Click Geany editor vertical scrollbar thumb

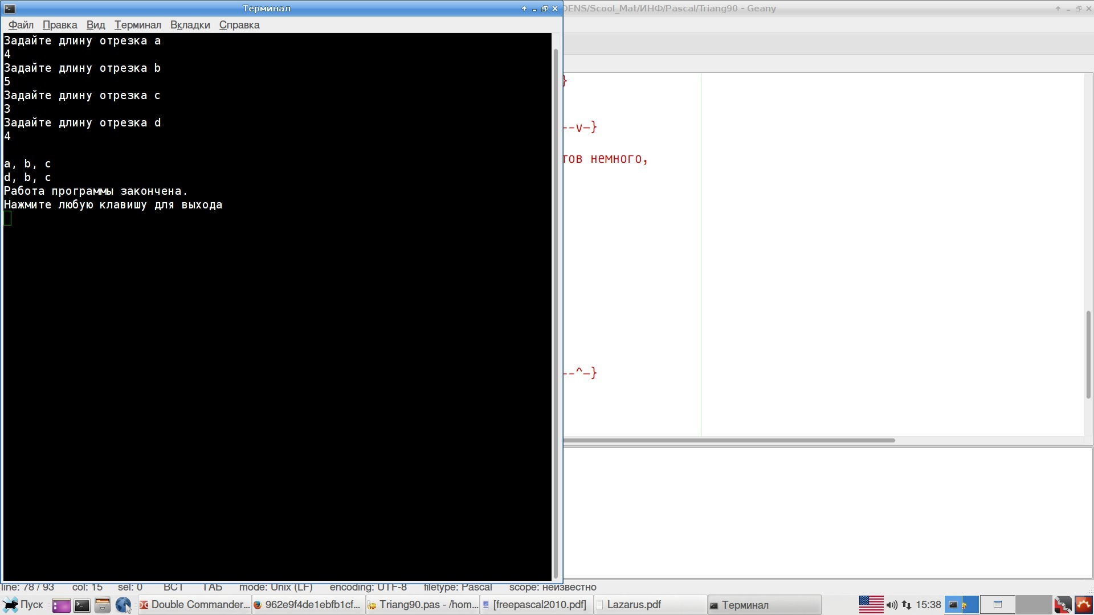tap(1088, 354)
